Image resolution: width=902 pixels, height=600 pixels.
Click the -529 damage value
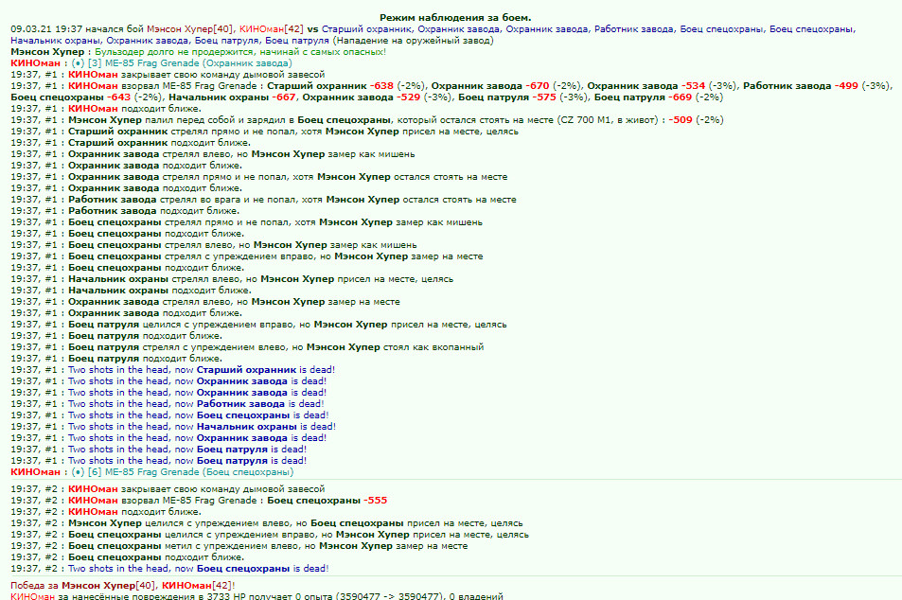[409, 97]
